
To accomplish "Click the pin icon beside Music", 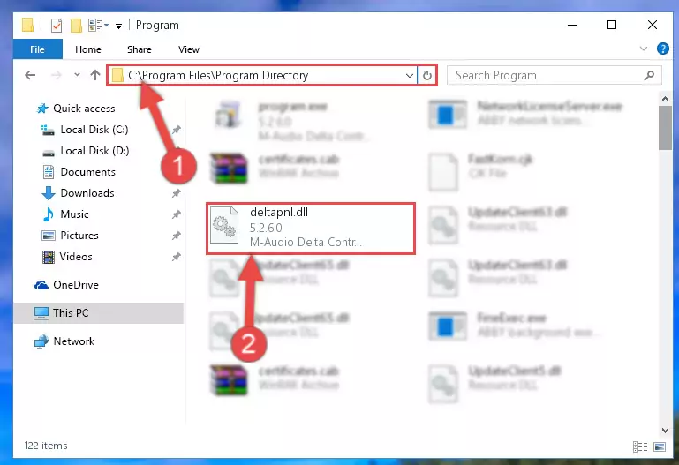I will click(176, 214).
